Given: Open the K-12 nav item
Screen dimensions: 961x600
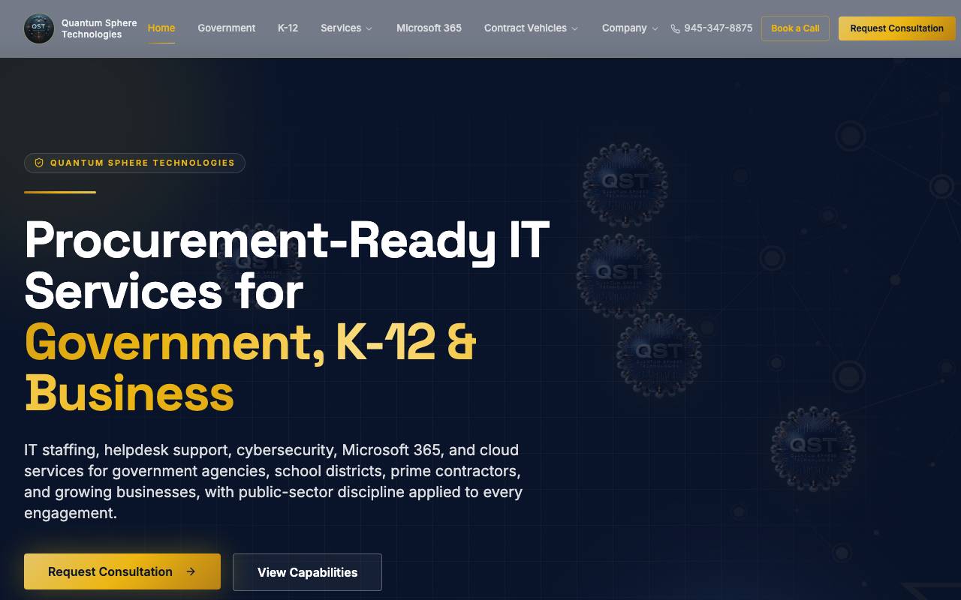Looking at the screenshot, I should coord(288,28).
